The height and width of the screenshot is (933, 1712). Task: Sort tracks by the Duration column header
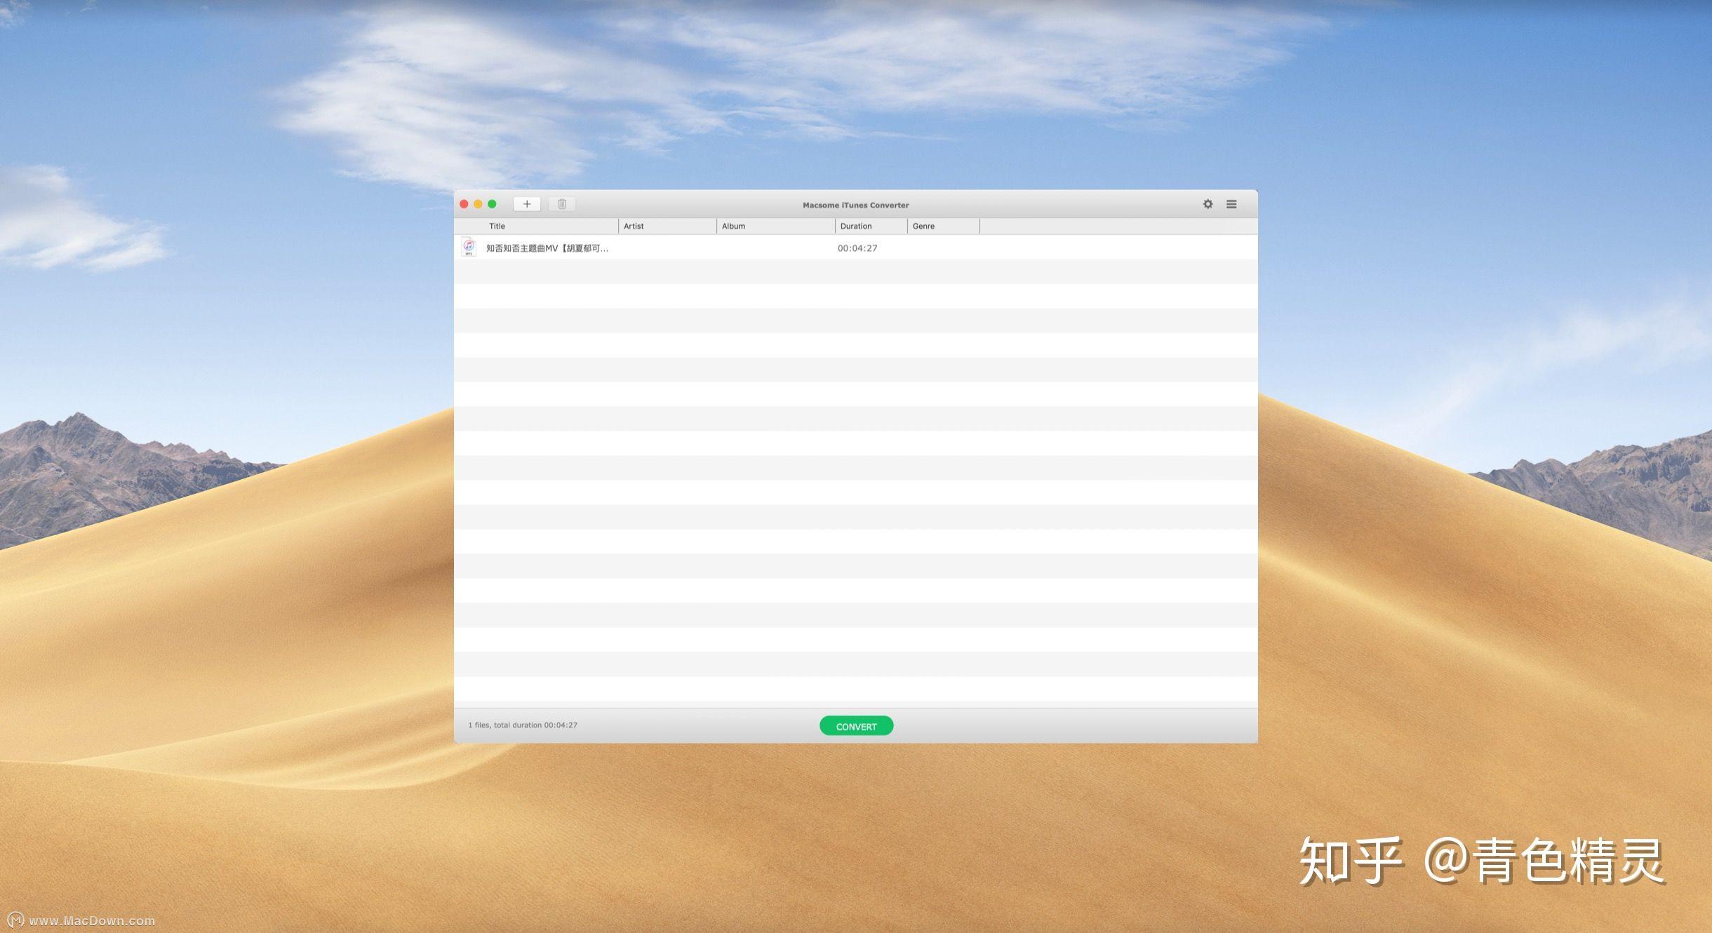click(x=856, y=225)
